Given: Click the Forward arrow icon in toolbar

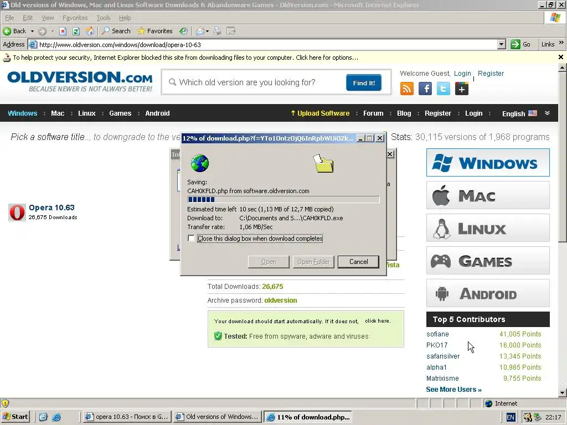Looking at the screenshot, I should click(42, 31).
